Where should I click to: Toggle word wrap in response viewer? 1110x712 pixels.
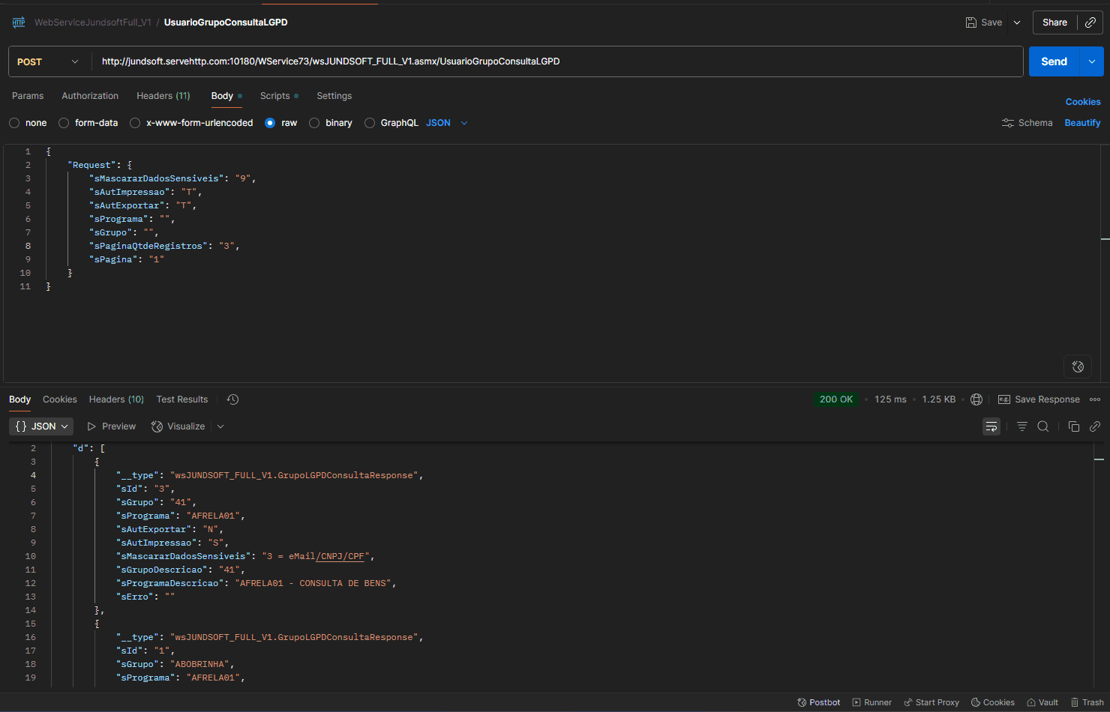pyautogui.click(x=991, y=426)
